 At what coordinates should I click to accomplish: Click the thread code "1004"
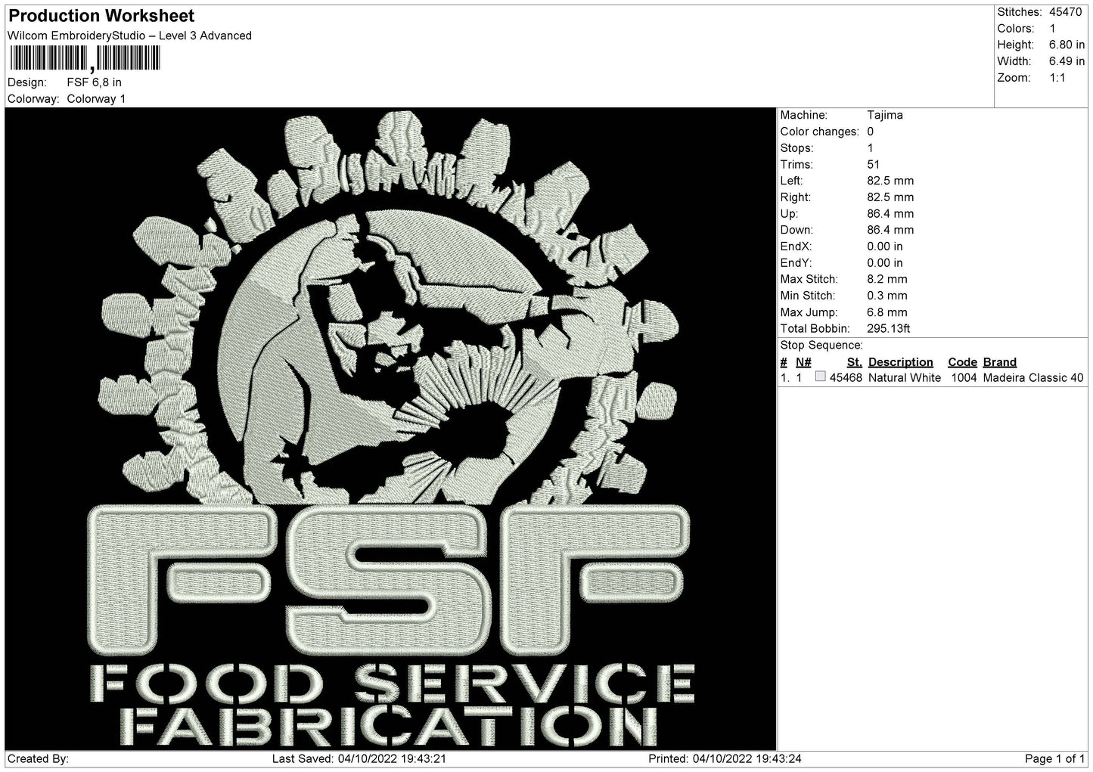point(964,377)
